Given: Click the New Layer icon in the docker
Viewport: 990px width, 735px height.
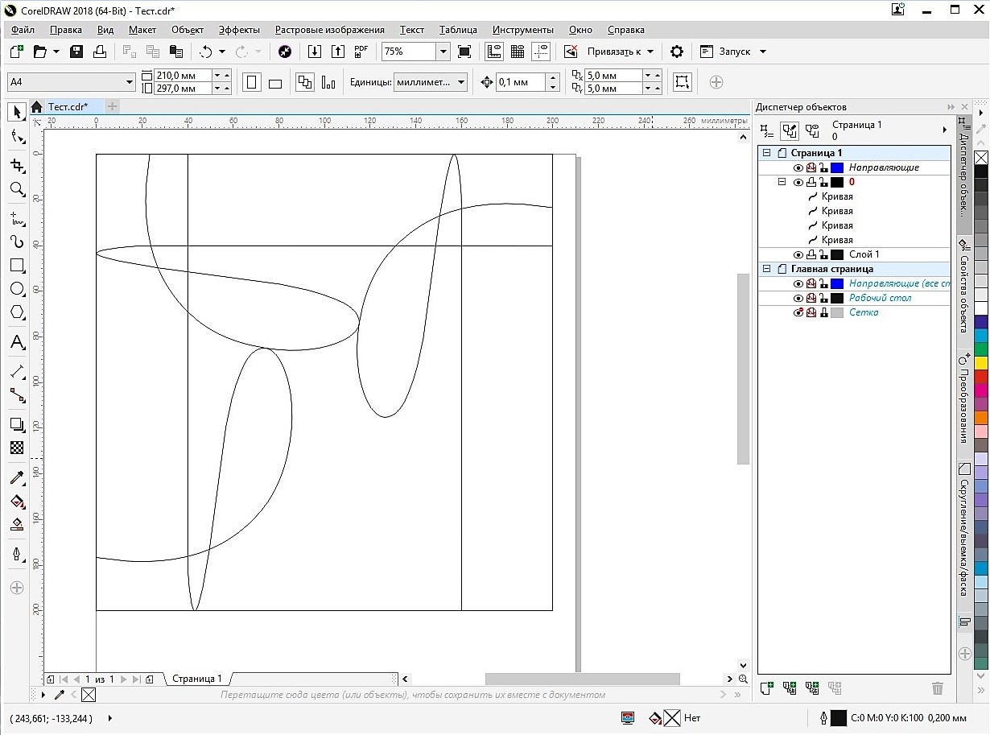Looking at the screenshot, I should [x=768, y=688].
